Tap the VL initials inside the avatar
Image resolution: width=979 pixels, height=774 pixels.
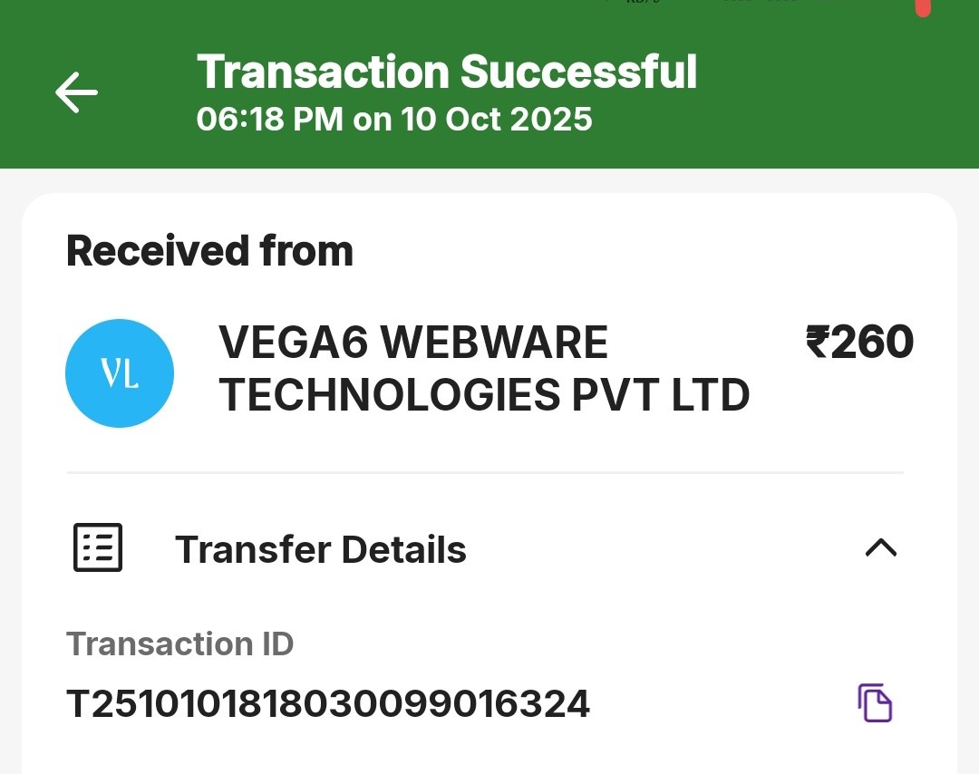pos(120,374)
